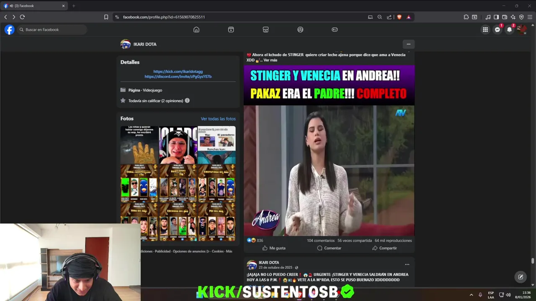The width and height of the screenshot is (536, 301).
Task: Toggle the browser sidebar panel icon
Action: coord(496,17)
